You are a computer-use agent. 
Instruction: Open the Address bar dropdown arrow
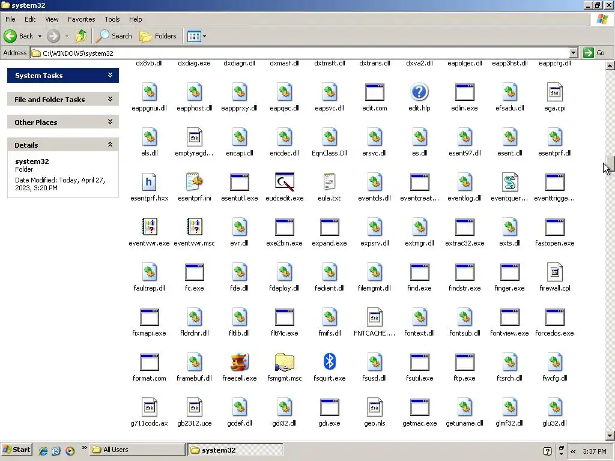(573, 53)
